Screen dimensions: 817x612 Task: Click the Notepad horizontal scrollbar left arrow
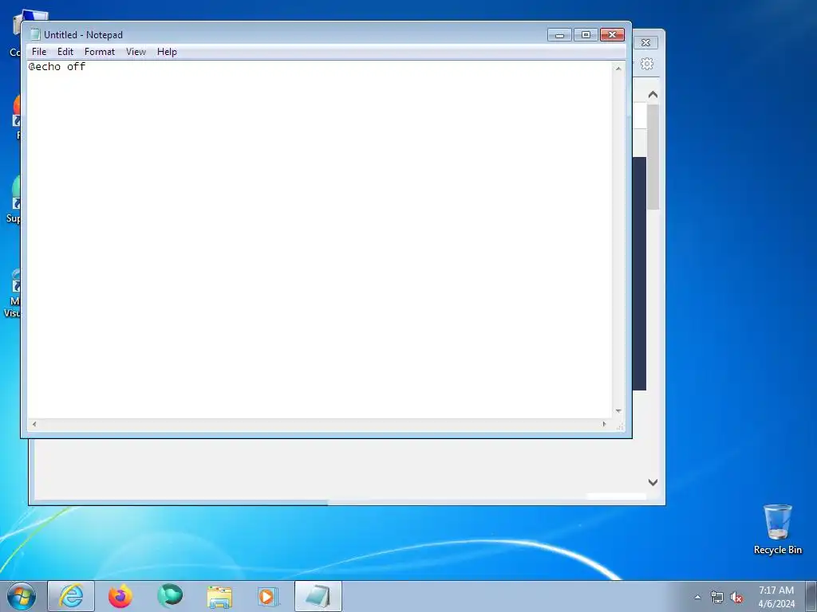pyautogui.click(x=34, y=424)
